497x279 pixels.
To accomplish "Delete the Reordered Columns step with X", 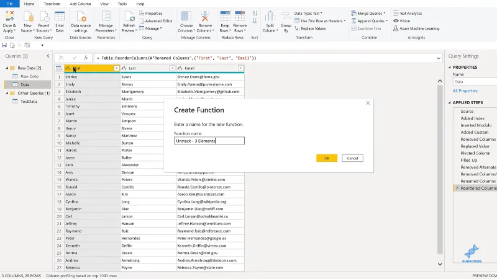I will pyautogui.click(x=457, y=188).
